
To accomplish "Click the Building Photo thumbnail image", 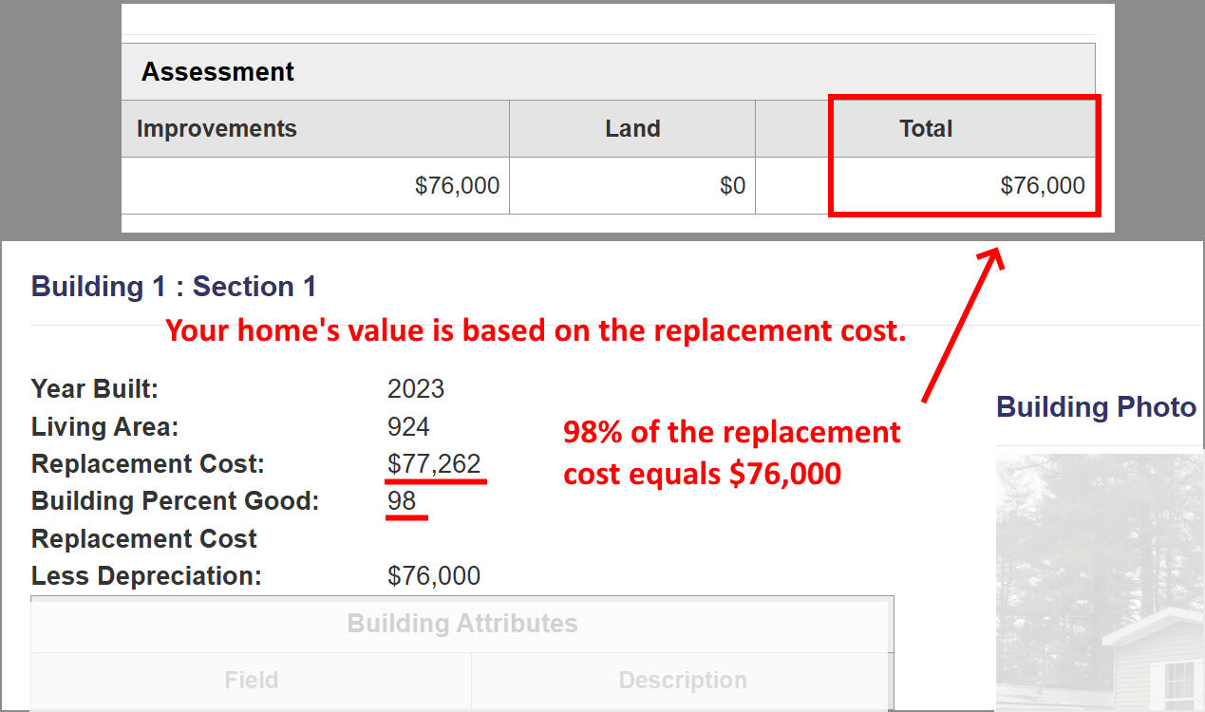I will [x=1100, y=581].
